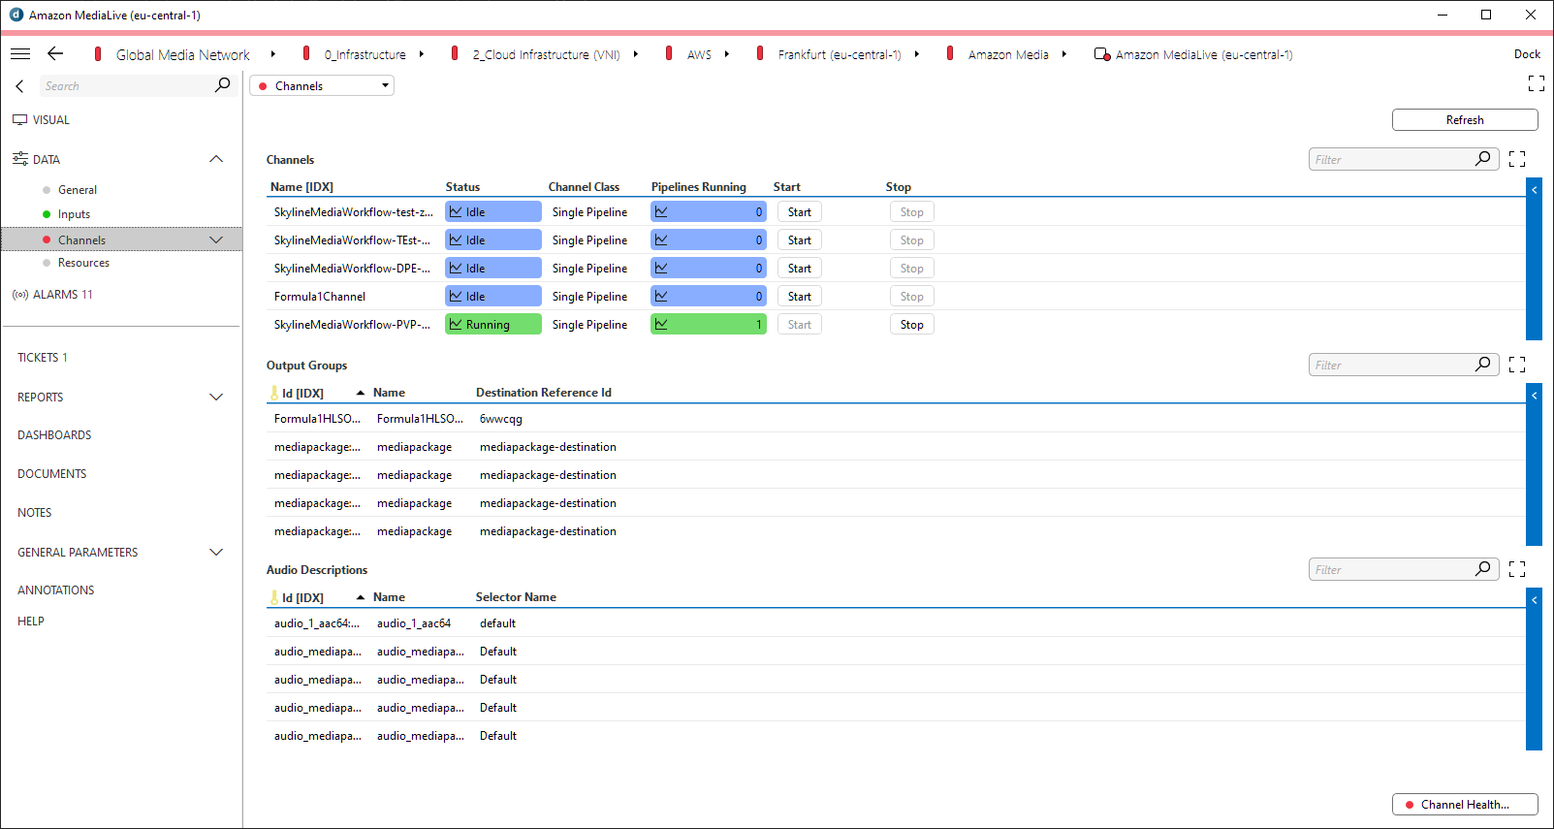
Task: Sort Output Groups by Name column
Action: click(389, 393)
